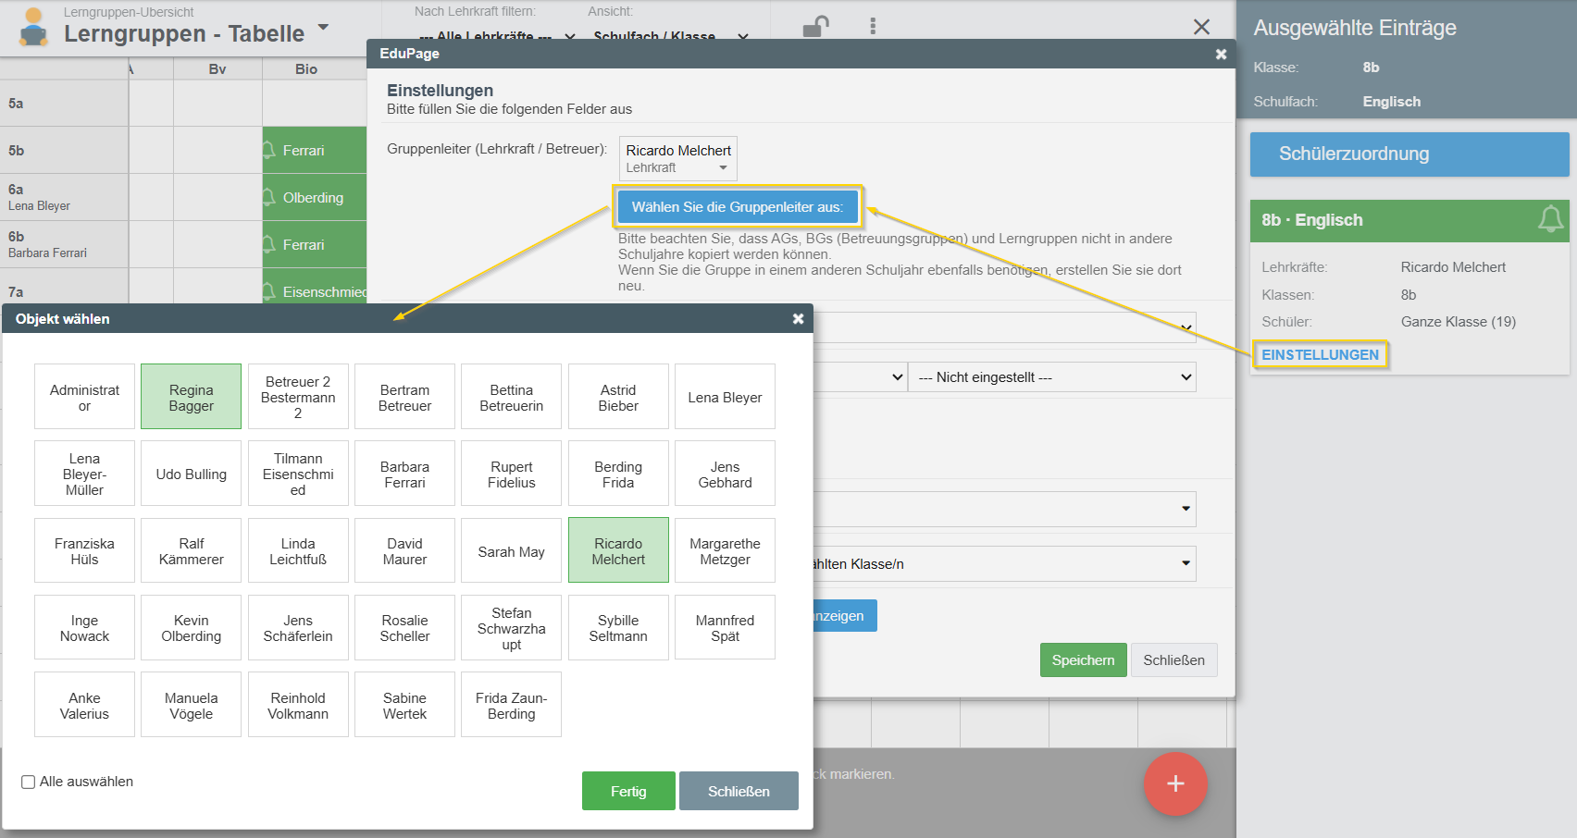Select Astrid Bieber tile
The height and width of the screenshot is (838, 1577).
click(x=618, y=397)
